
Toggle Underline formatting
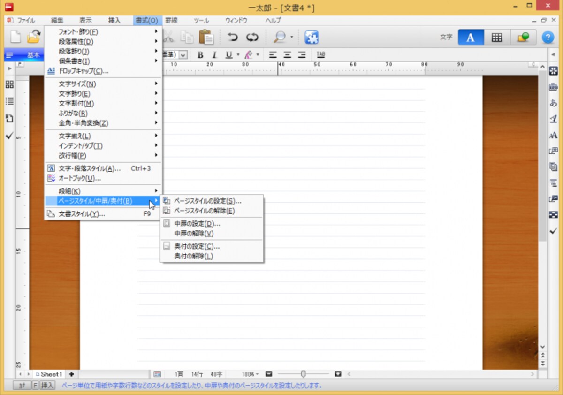point(228,55)
